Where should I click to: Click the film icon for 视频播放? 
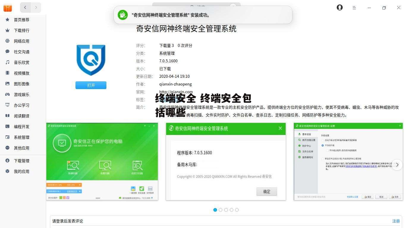click(7, 73)
